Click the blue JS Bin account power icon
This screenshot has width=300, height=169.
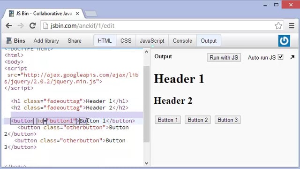pos(284,41)
